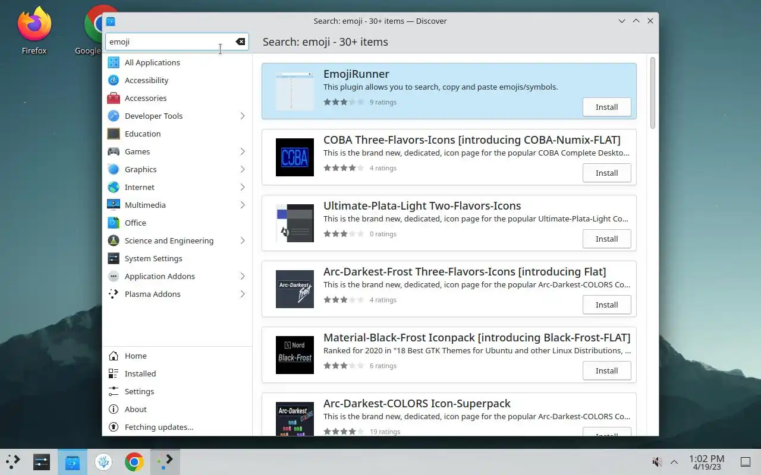Select the Accessibility category icon

pyautogui.click(x=114, y=80)
